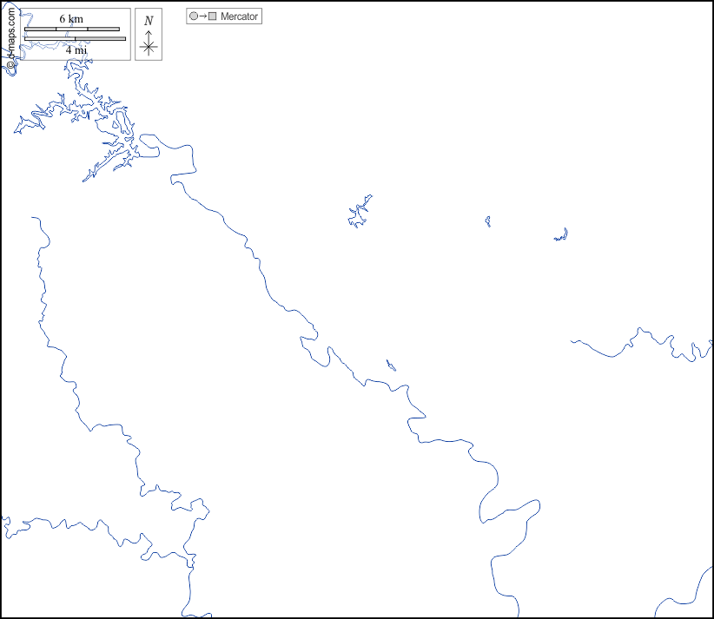Click the kilometer scale bar
The image size is (714, 619).
71,30
